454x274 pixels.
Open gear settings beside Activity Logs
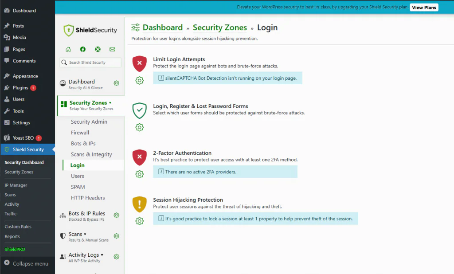(x=117, y=257)
